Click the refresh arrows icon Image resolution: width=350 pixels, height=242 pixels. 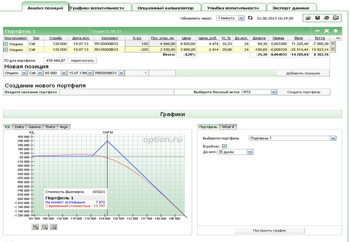coord(250,18)
